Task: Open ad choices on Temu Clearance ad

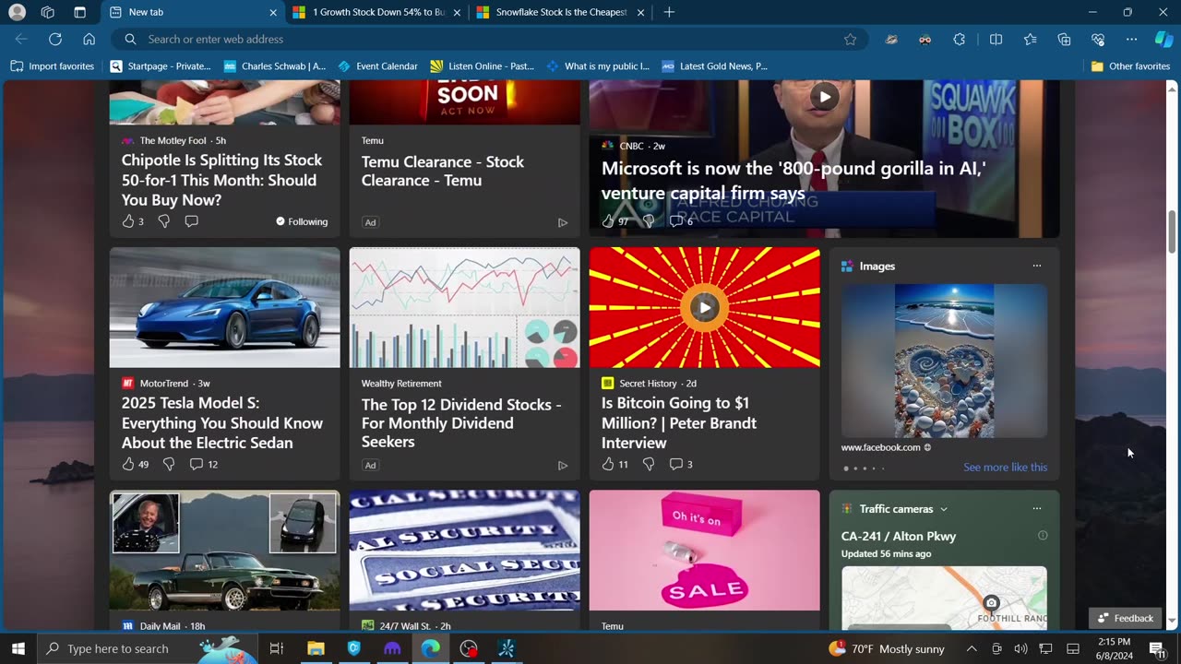Action: pos(562,222)
